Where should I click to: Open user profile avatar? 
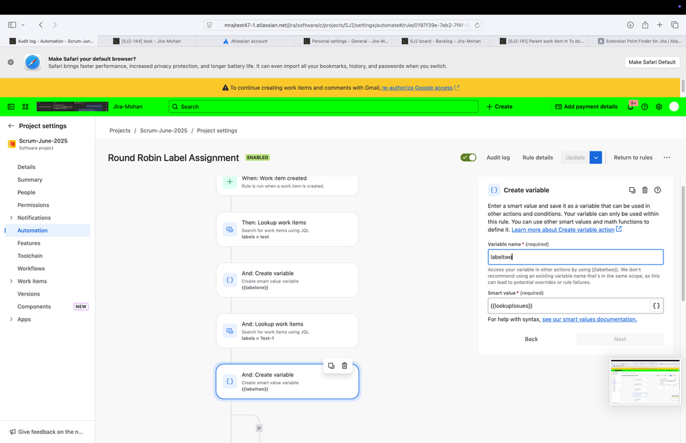click(x=674, y=106)
